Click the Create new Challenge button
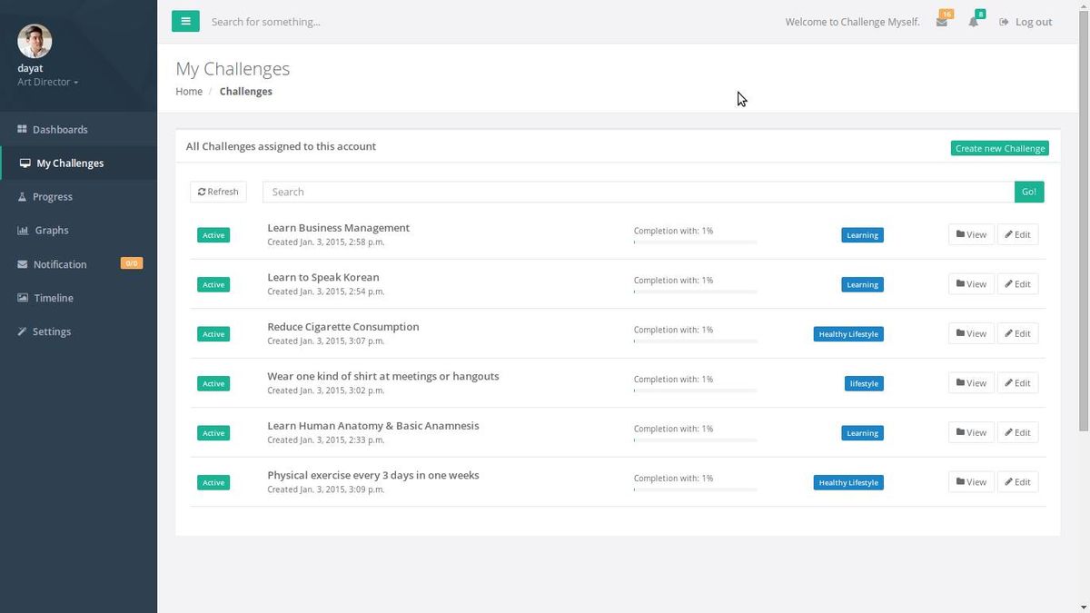Viewport: 1090px width, 613px height. [999, 148]
